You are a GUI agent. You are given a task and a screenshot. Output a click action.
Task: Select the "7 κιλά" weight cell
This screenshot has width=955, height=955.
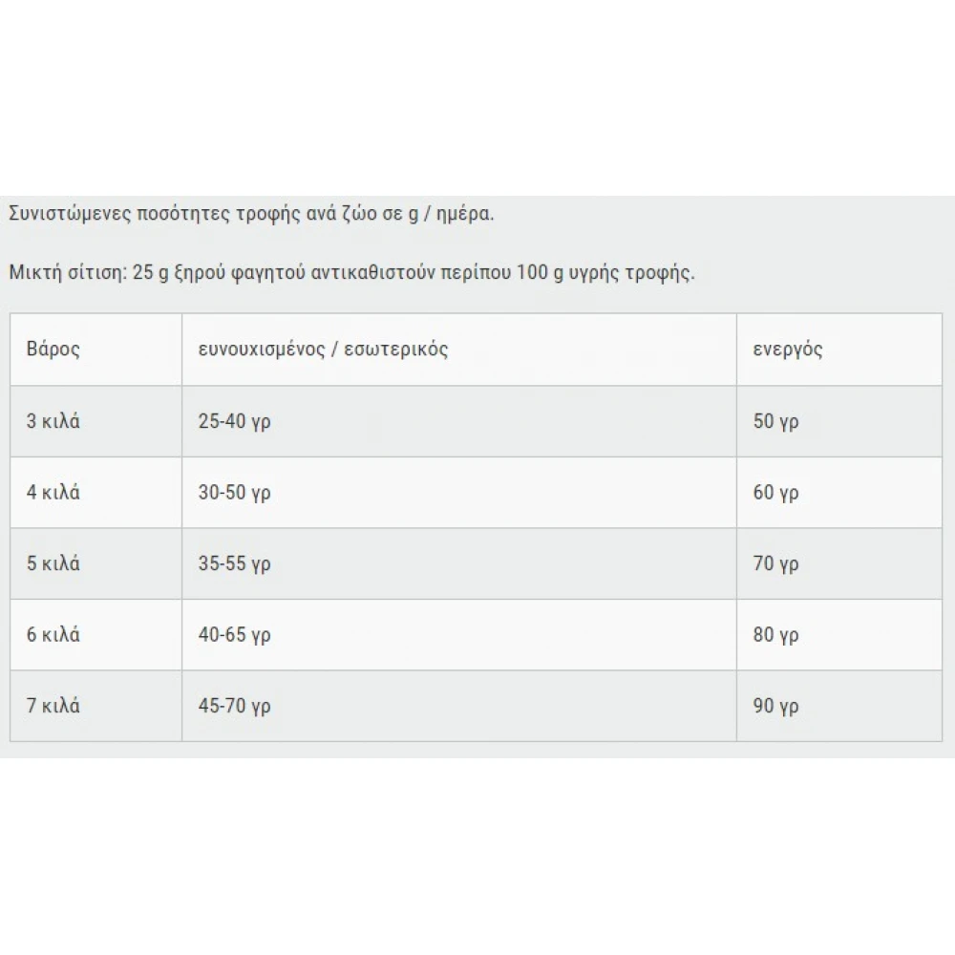click(x=53, y=706)
